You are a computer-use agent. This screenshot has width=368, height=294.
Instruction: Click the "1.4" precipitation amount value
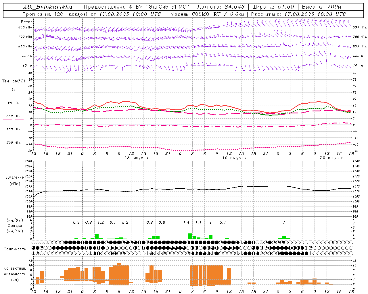pos(186,223)
